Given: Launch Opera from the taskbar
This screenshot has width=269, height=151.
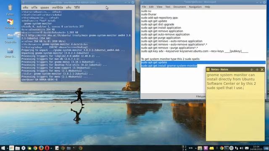Looking at the screenshot, I should pos(47,148).
